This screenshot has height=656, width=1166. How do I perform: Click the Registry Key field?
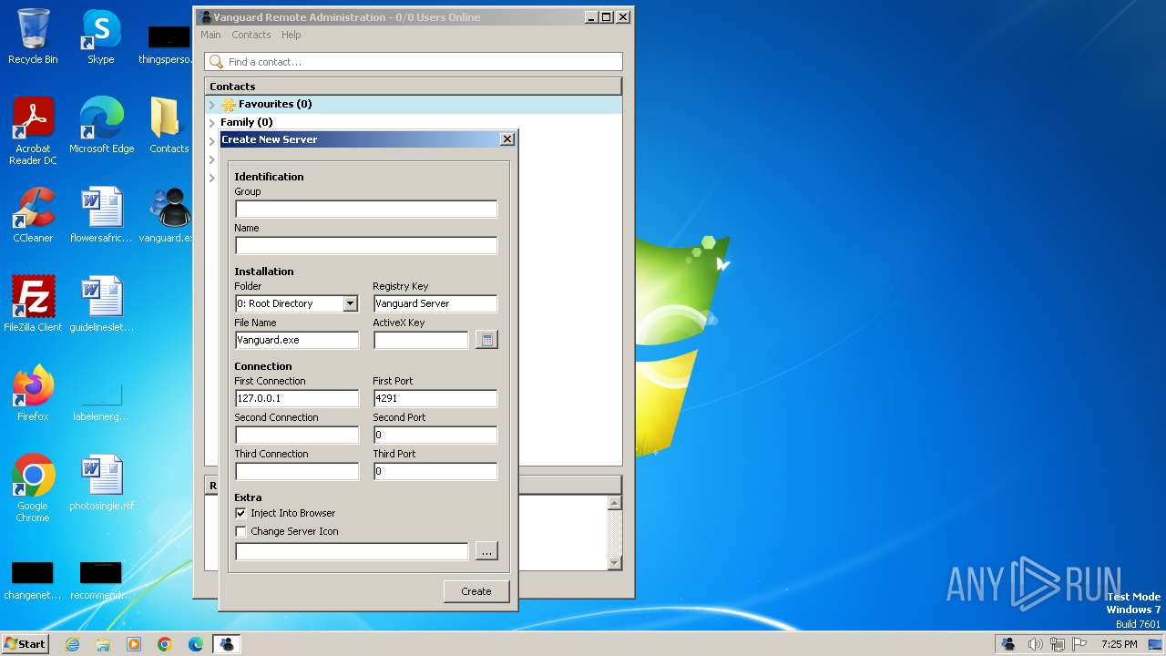tap(435, 303)
